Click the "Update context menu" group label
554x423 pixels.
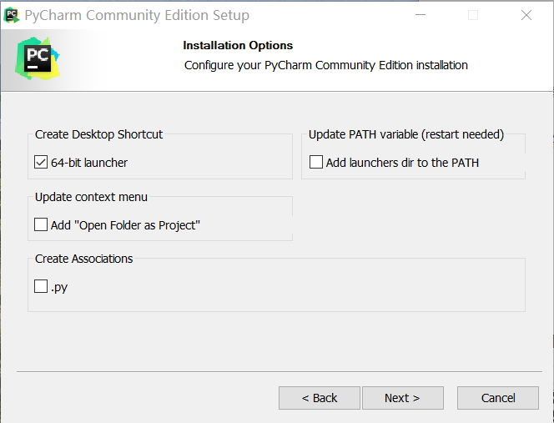click(x=91, y=197)
